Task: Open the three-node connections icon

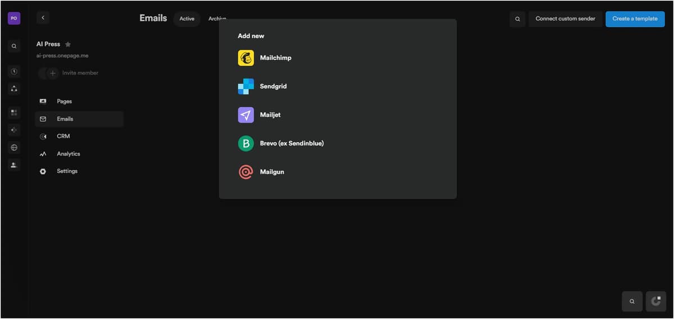Action: pyautogui.click(x=14, y=88)
